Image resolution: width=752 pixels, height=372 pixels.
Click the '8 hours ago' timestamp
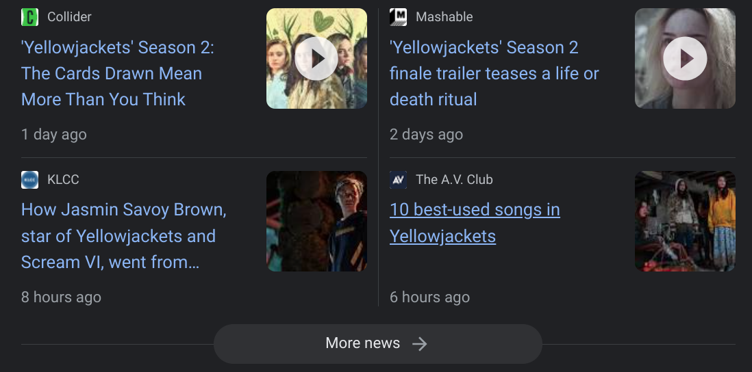pos(61,297)
